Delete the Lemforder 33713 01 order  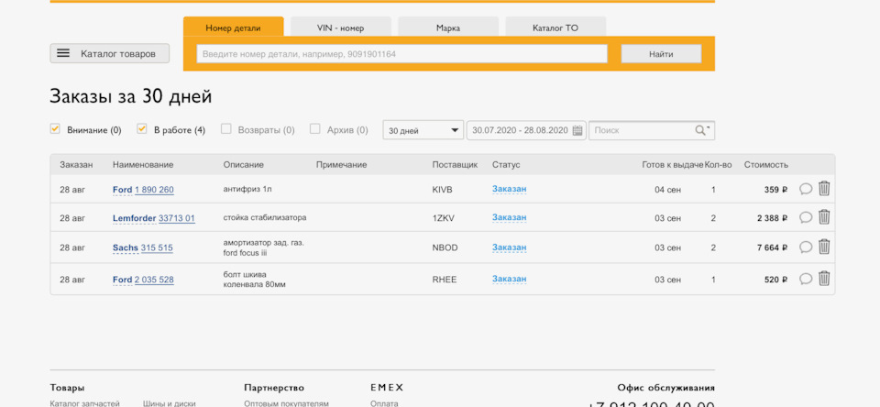824,216
